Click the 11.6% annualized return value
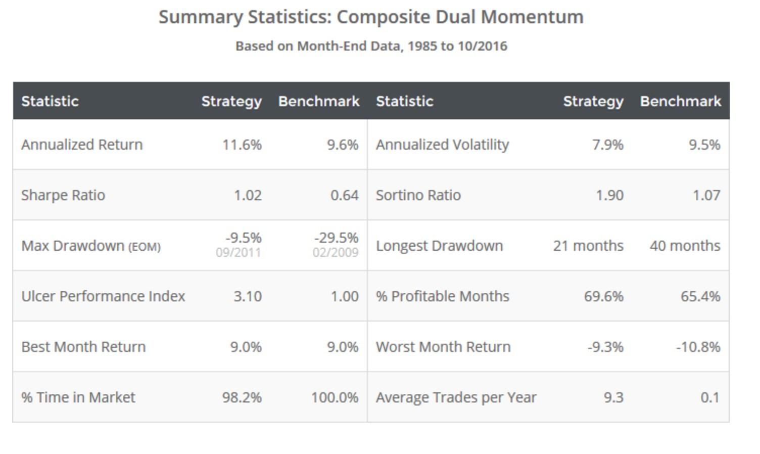 pos(242,145)
